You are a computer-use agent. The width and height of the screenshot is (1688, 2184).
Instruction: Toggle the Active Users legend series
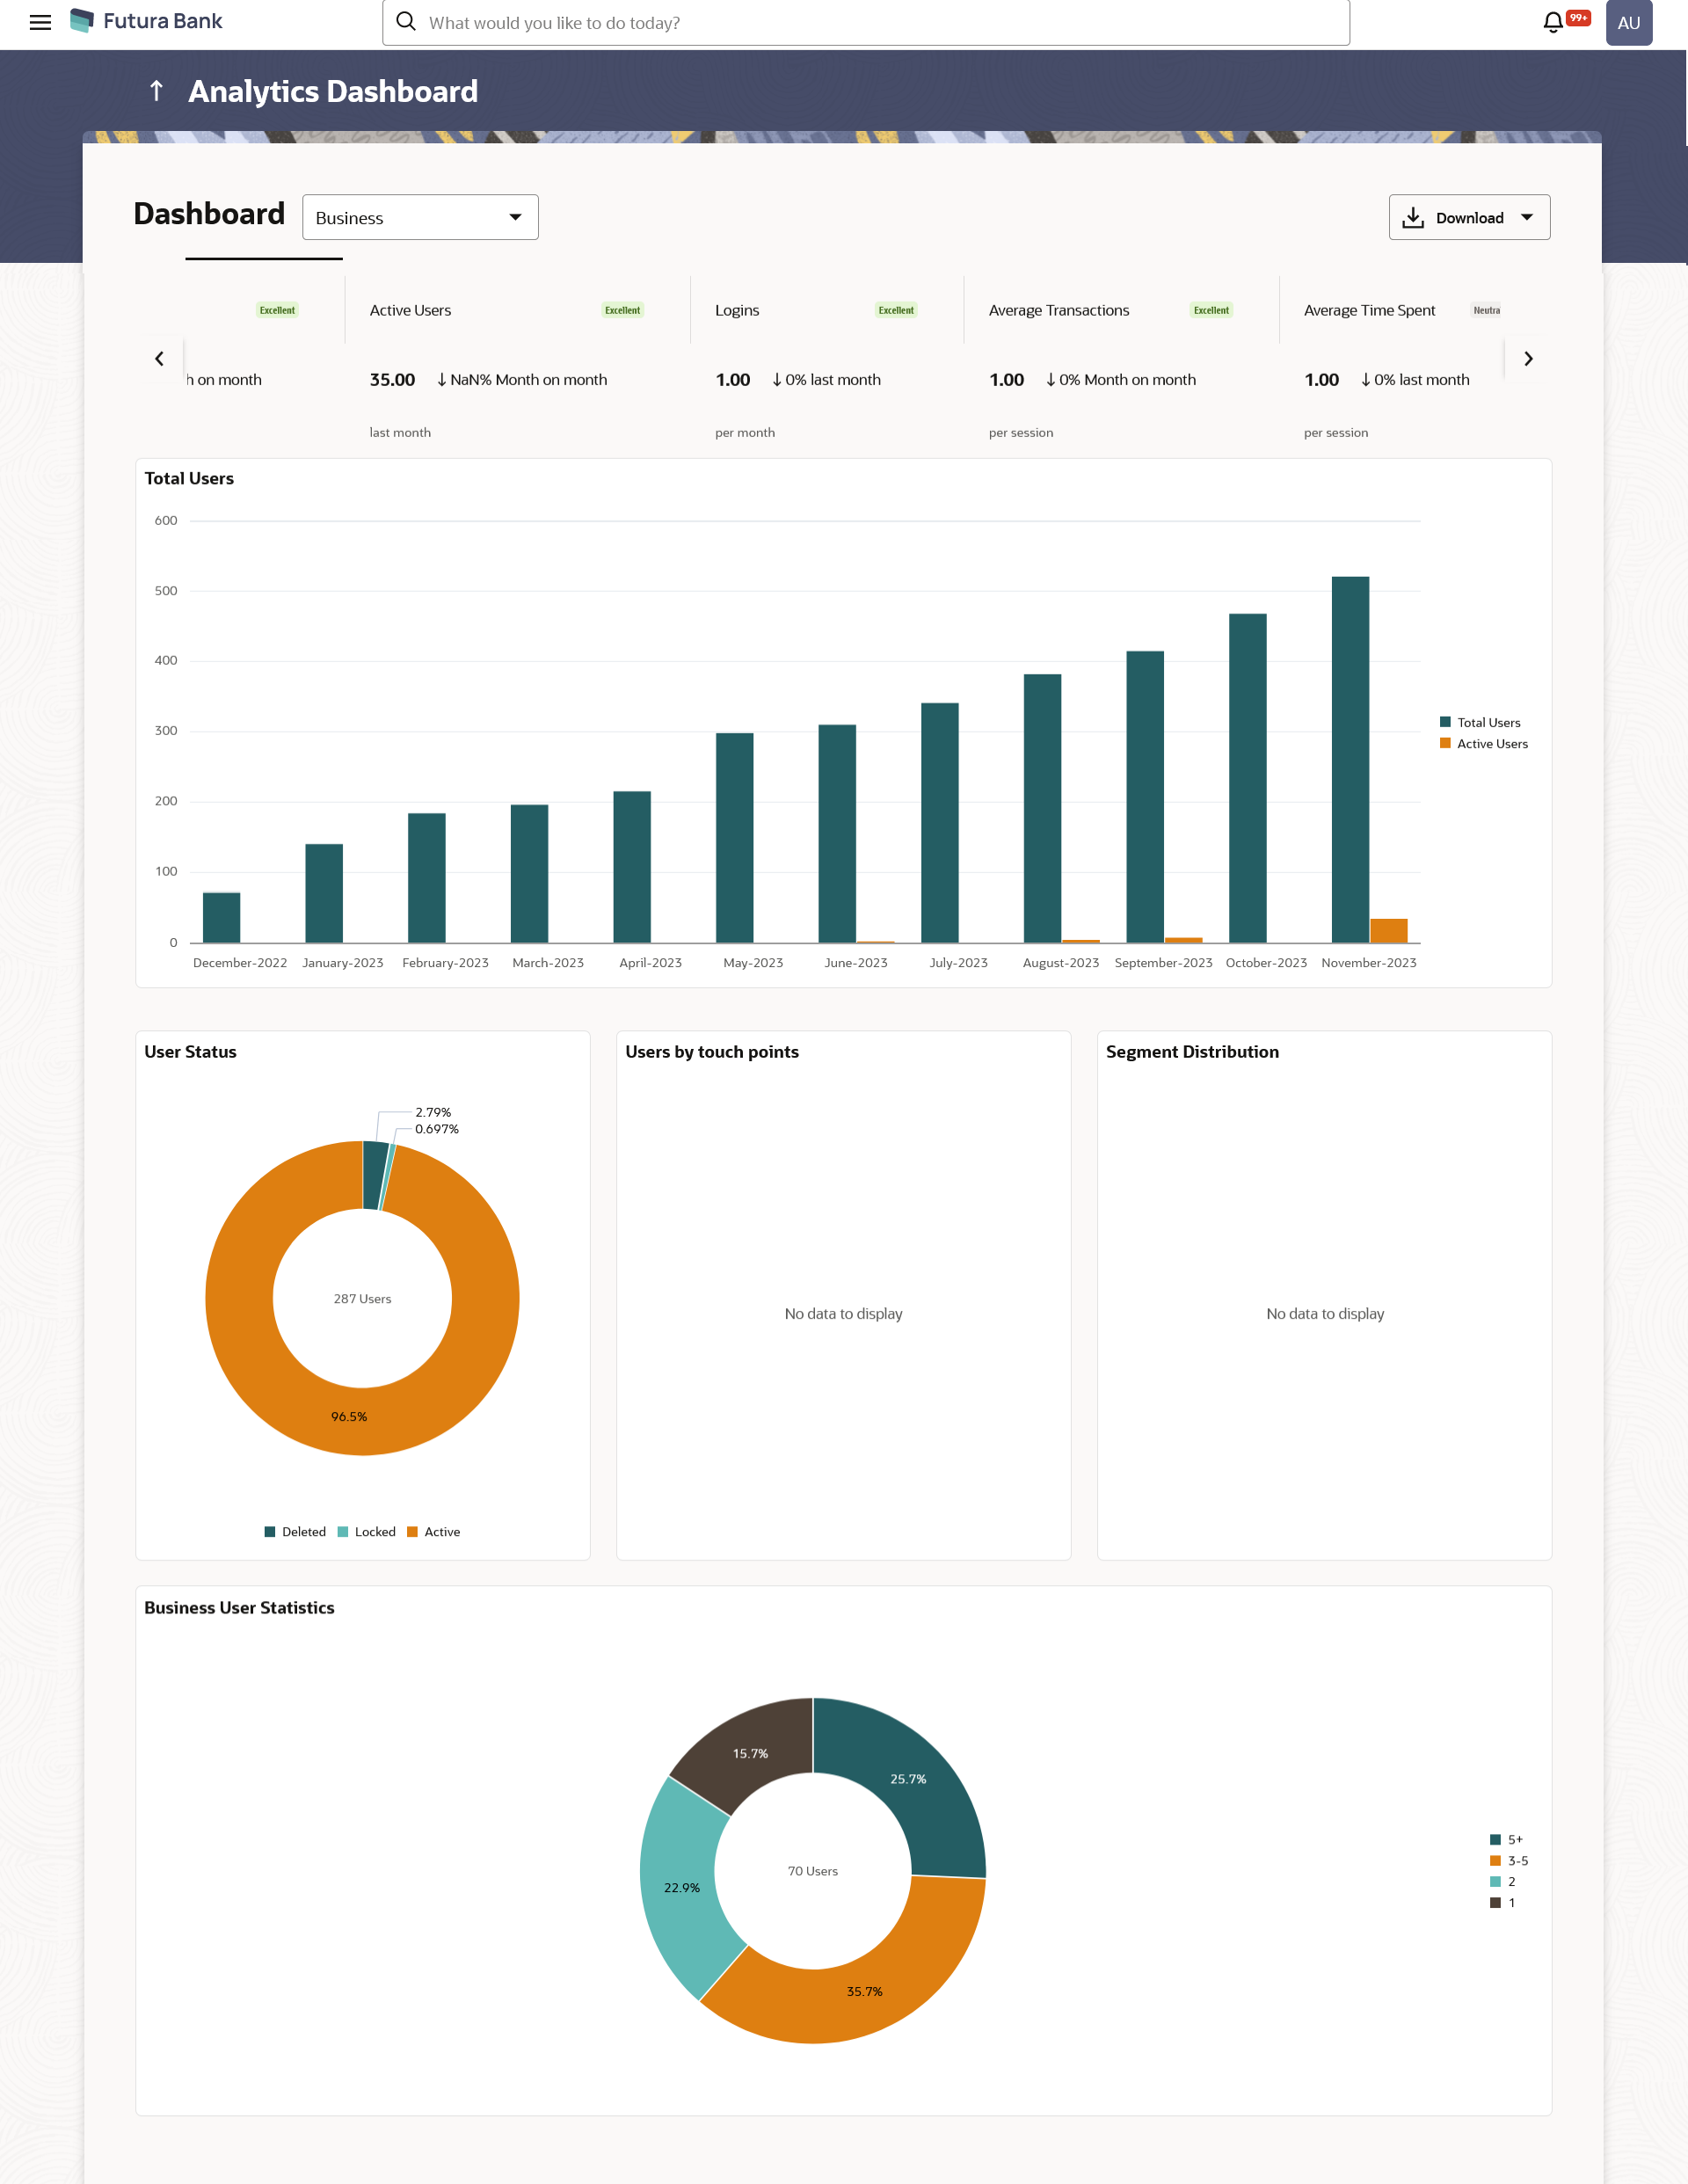pos(1491,743)
